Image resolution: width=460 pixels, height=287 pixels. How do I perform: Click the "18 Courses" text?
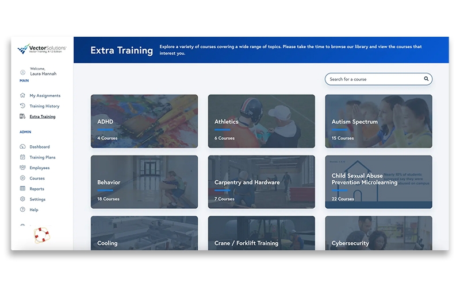(108, 199)
